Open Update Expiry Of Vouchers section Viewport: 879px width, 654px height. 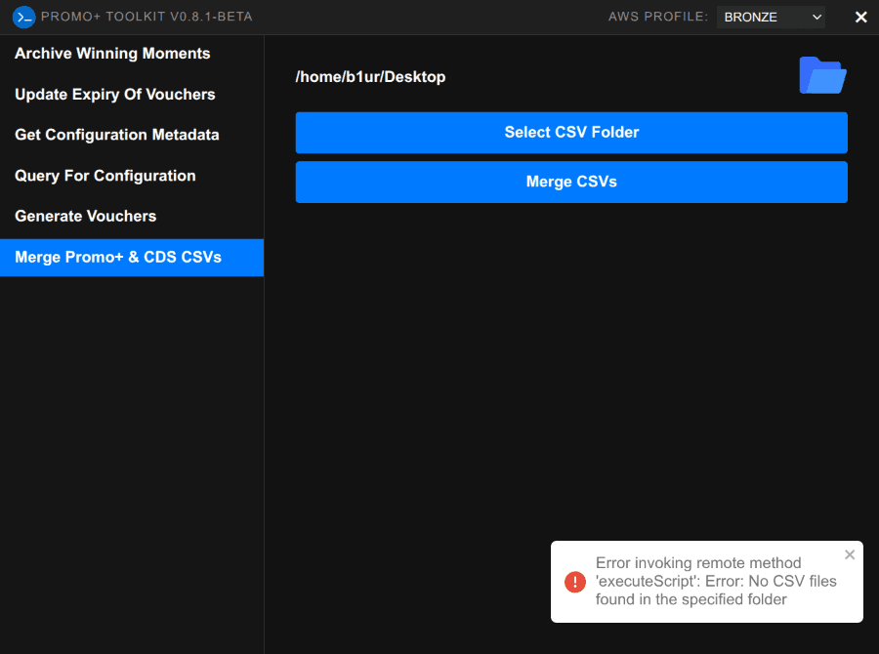click(x=114, y=94)
